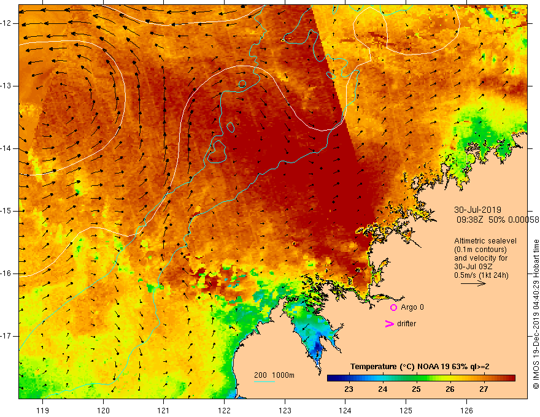Screen dimensions: 540x417
Task: Click the '09:38Z 50% 0.00058' text
Action: (x=498, y=220)
